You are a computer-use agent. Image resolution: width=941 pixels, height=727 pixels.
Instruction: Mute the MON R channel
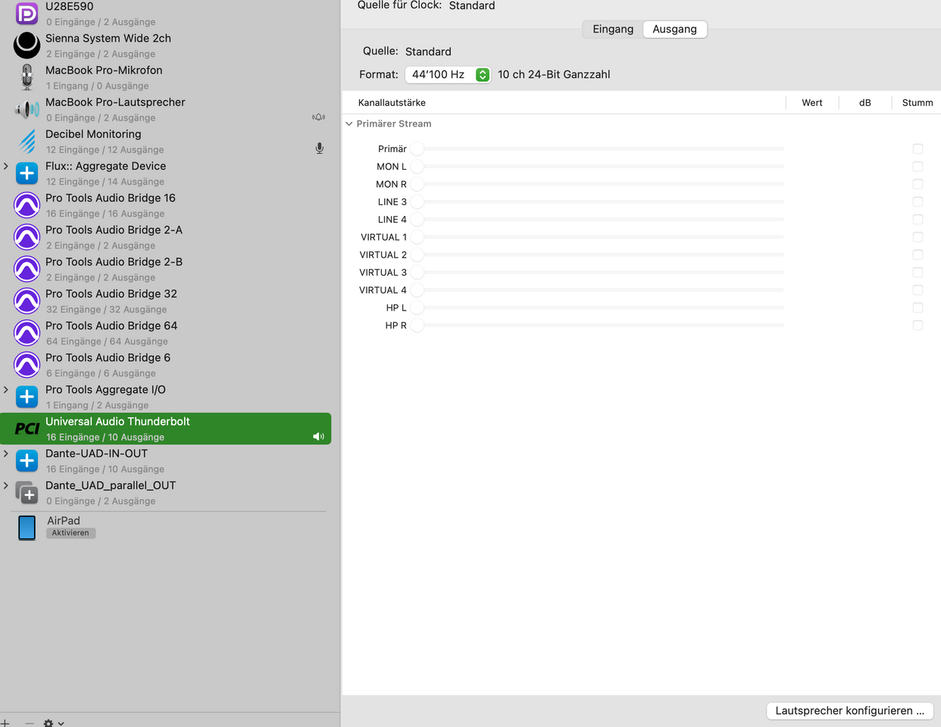(x=918, y=184)
